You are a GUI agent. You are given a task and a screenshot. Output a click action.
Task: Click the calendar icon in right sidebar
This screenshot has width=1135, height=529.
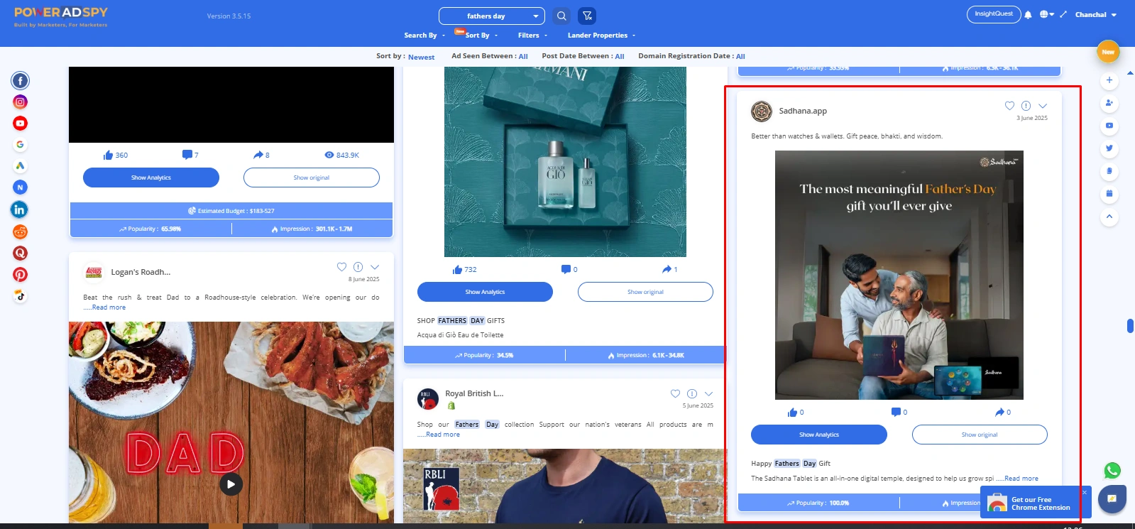pos(1109,194)
